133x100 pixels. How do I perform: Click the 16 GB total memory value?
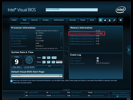point(98,31)
